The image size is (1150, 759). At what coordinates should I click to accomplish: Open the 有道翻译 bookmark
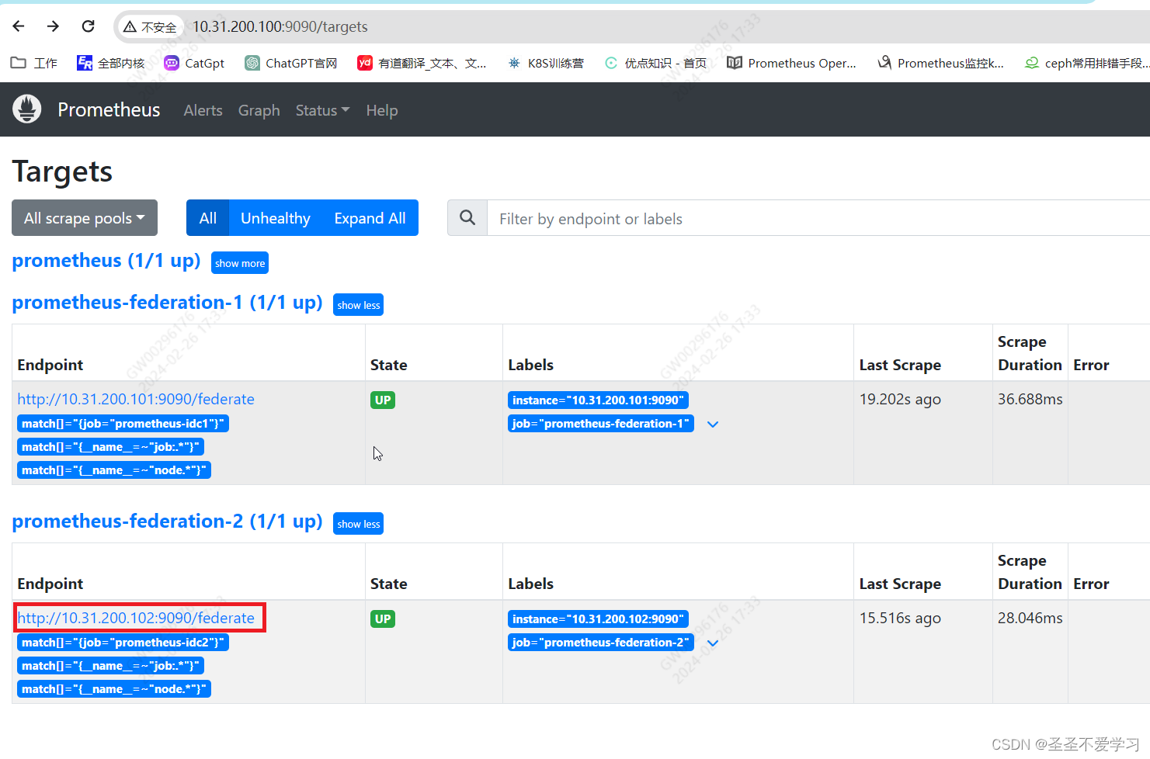point(422,64)
